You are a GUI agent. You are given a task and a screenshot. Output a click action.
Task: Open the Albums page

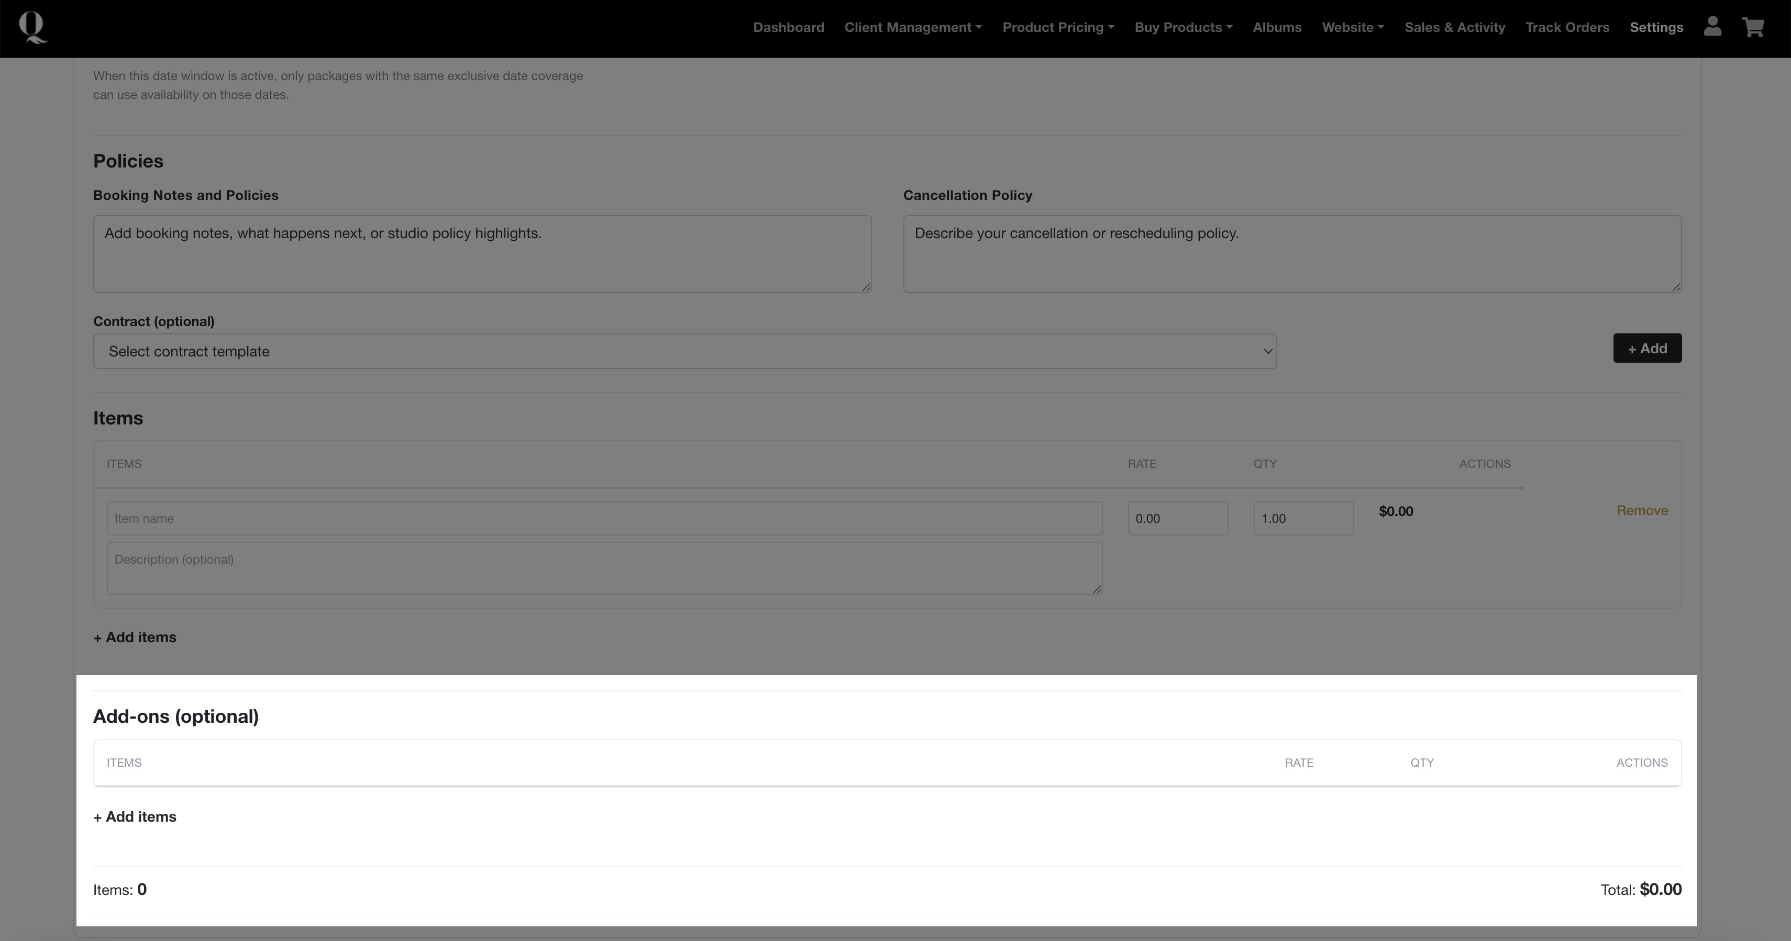[1277, 28]
